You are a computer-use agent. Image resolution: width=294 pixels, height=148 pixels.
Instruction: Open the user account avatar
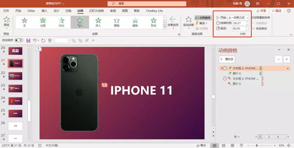(247, 4)
